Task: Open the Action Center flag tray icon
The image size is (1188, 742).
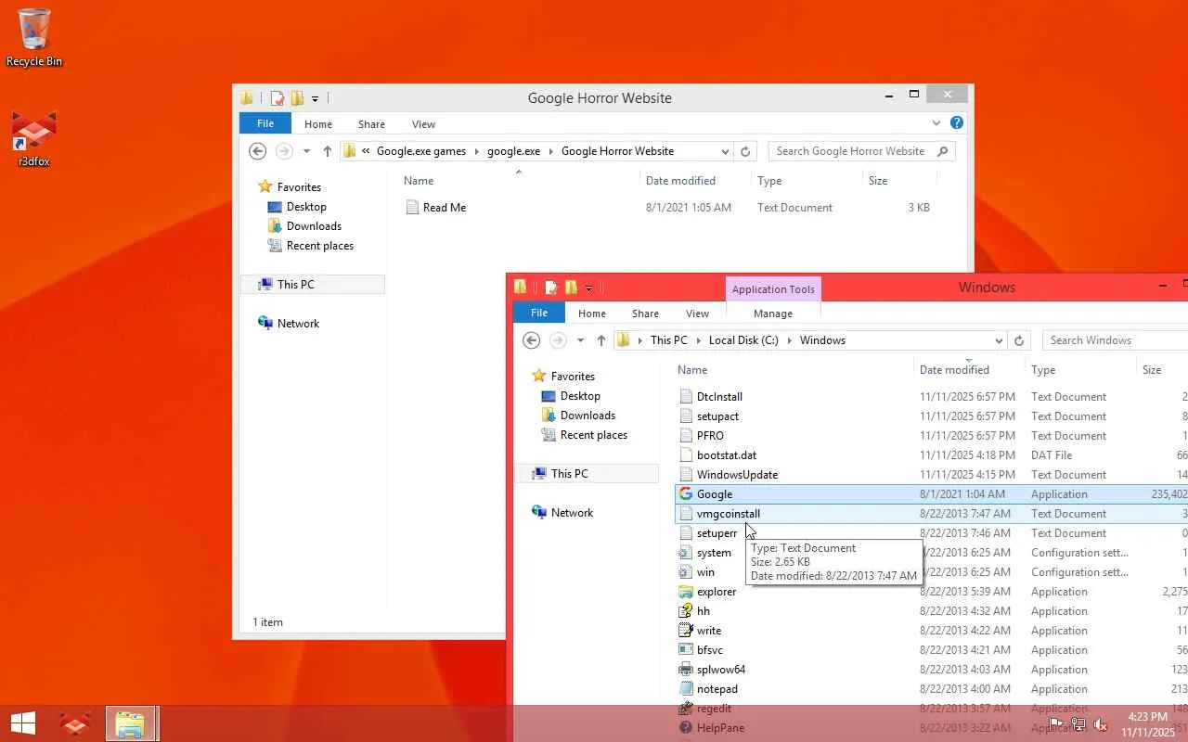Action: click(1056, 724)
